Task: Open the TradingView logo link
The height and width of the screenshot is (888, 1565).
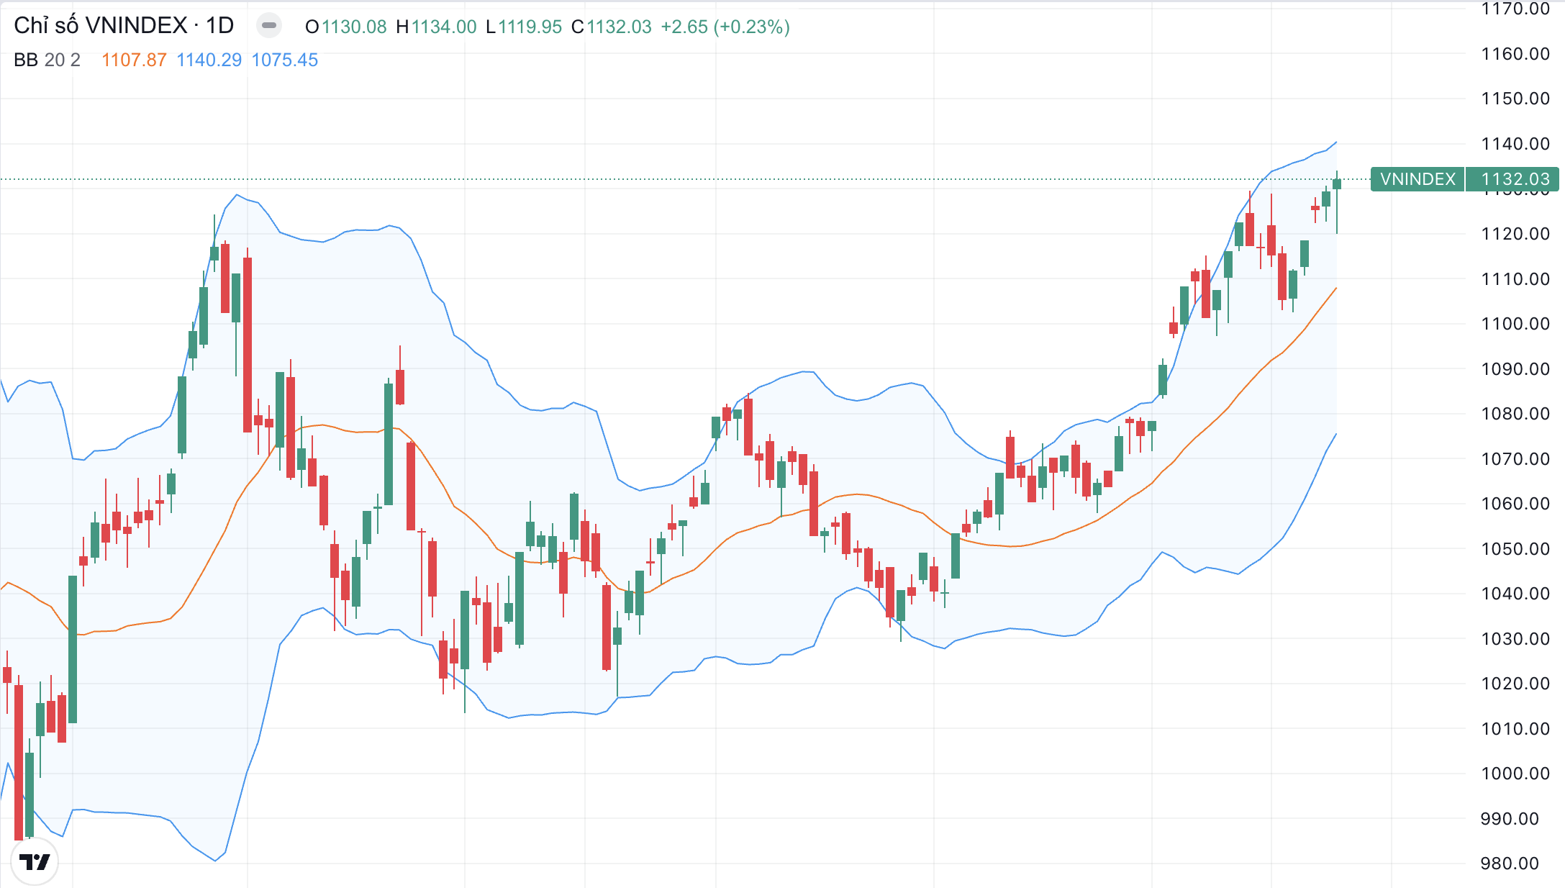Action: pyautogui.click(x=35, y=861)
